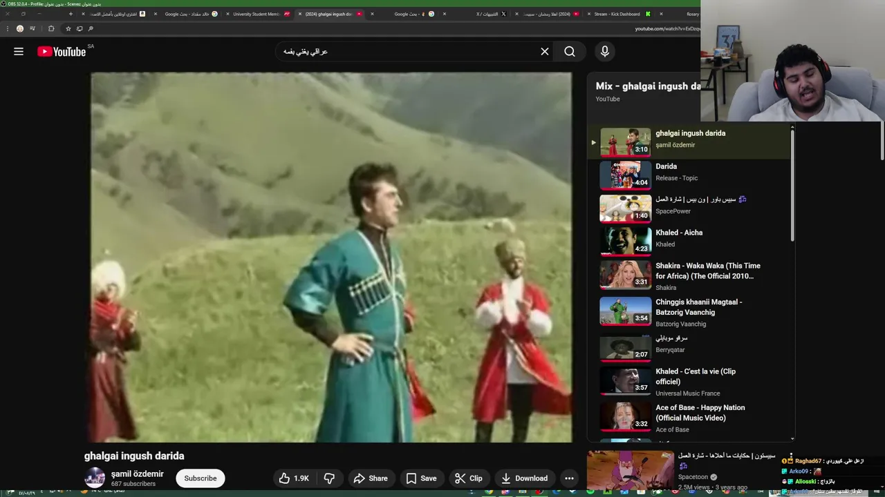Clear the search box with the X
The width and height of the screenshot is (885, 497).
545,51
